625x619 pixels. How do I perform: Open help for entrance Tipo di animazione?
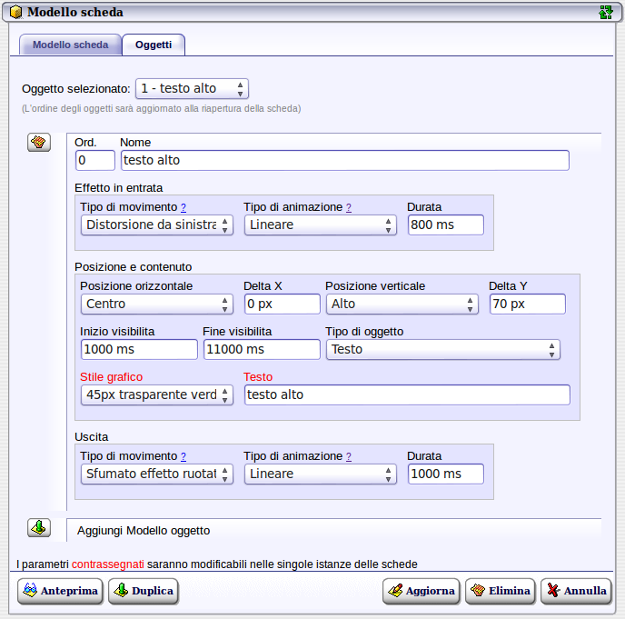tap(348, 207)
